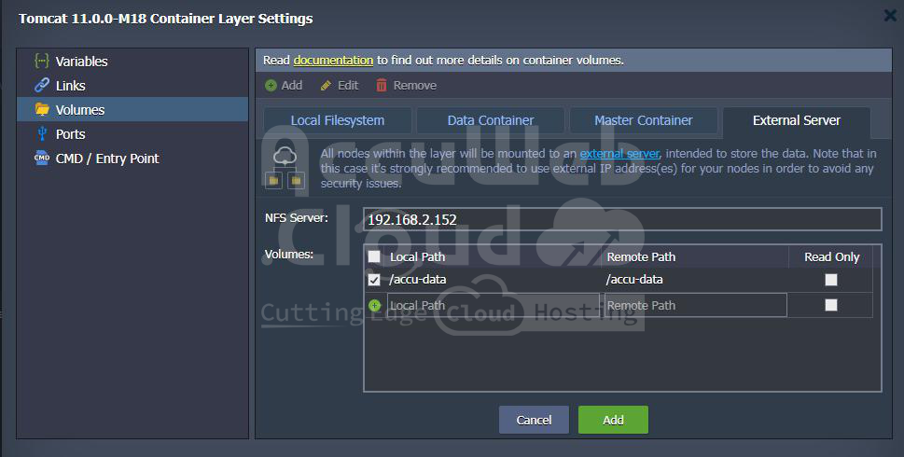
Task: Click the trash Remove toolbar icon
Action: 381,85
